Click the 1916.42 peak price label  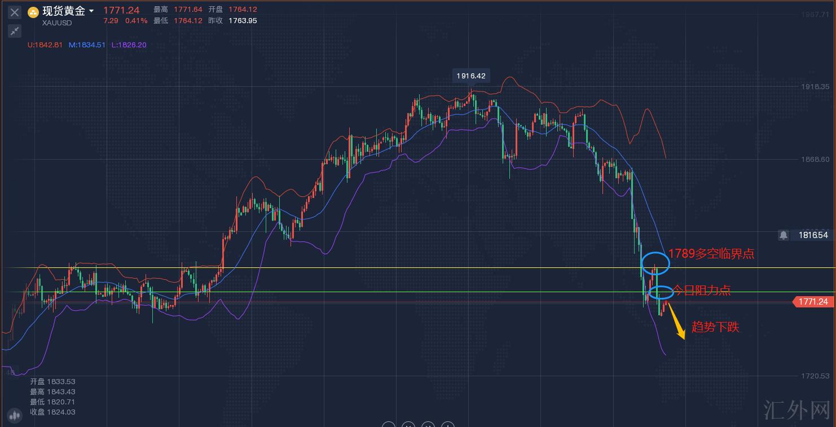[x=470, y=76]
